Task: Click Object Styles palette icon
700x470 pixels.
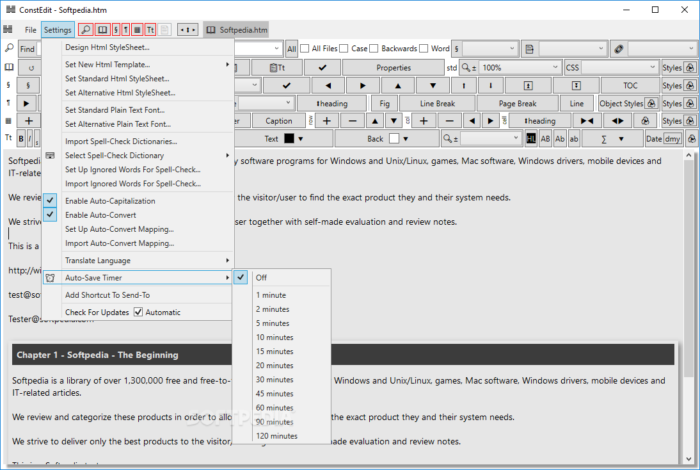Action: 651,103
